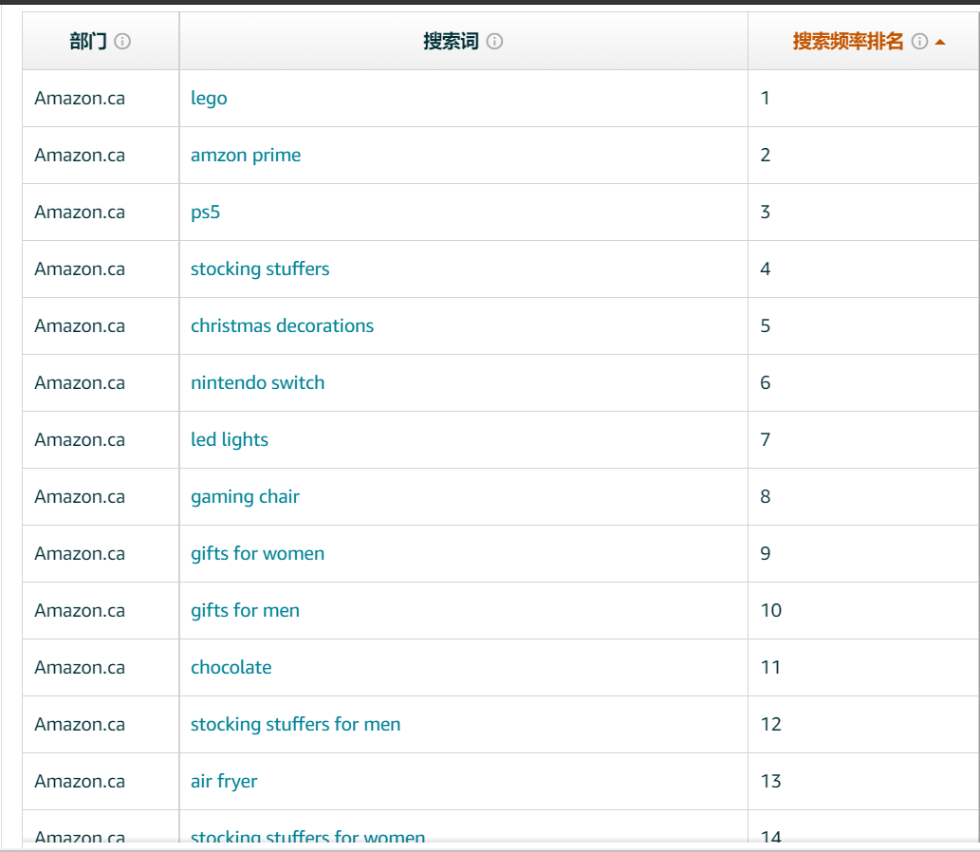Viewport: 980px width, 852px height.
Task: Click the 搜索词 column header
Action: [451, 42]
